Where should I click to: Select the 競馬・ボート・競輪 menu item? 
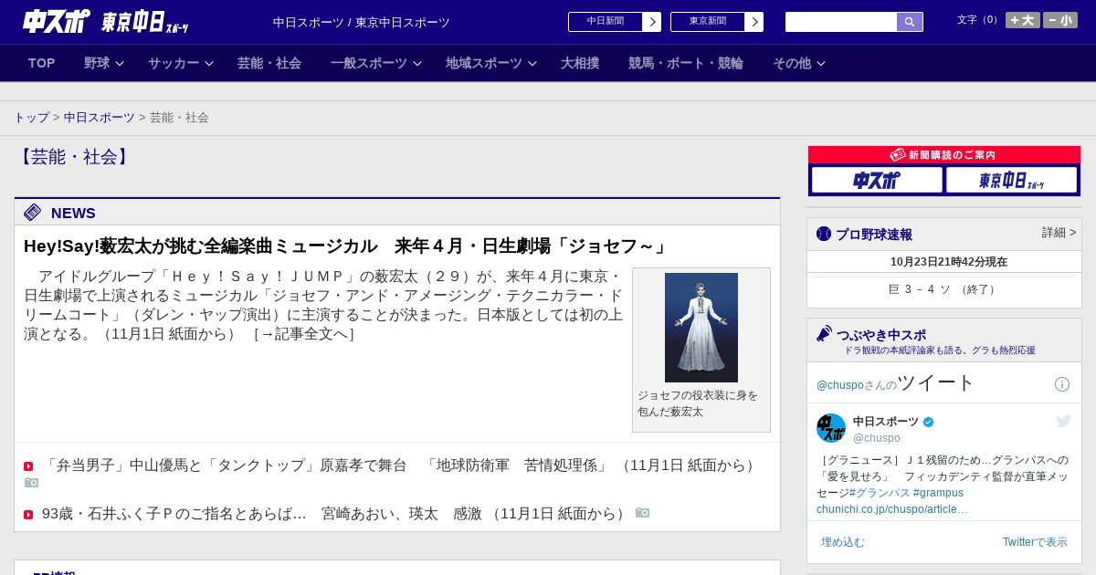(686, 63)
